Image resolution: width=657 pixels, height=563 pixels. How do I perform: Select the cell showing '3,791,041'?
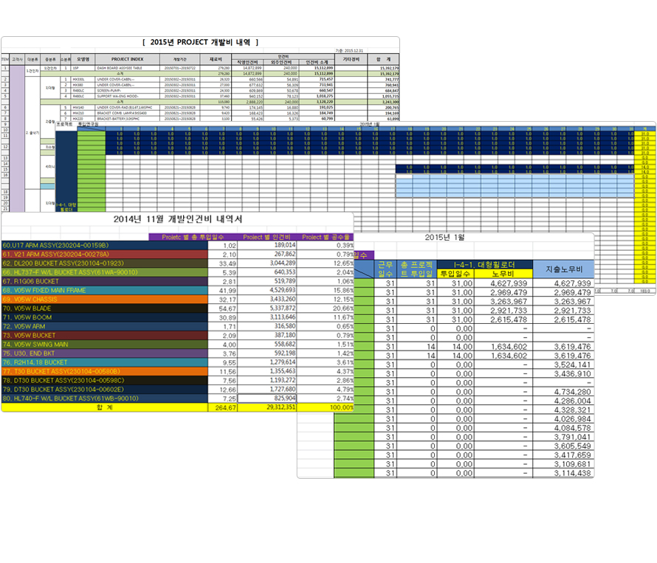pyautogui.click(x=563, y=437)
